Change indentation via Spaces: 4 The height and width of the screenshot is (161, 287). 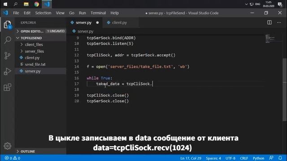tap(213, 158)
